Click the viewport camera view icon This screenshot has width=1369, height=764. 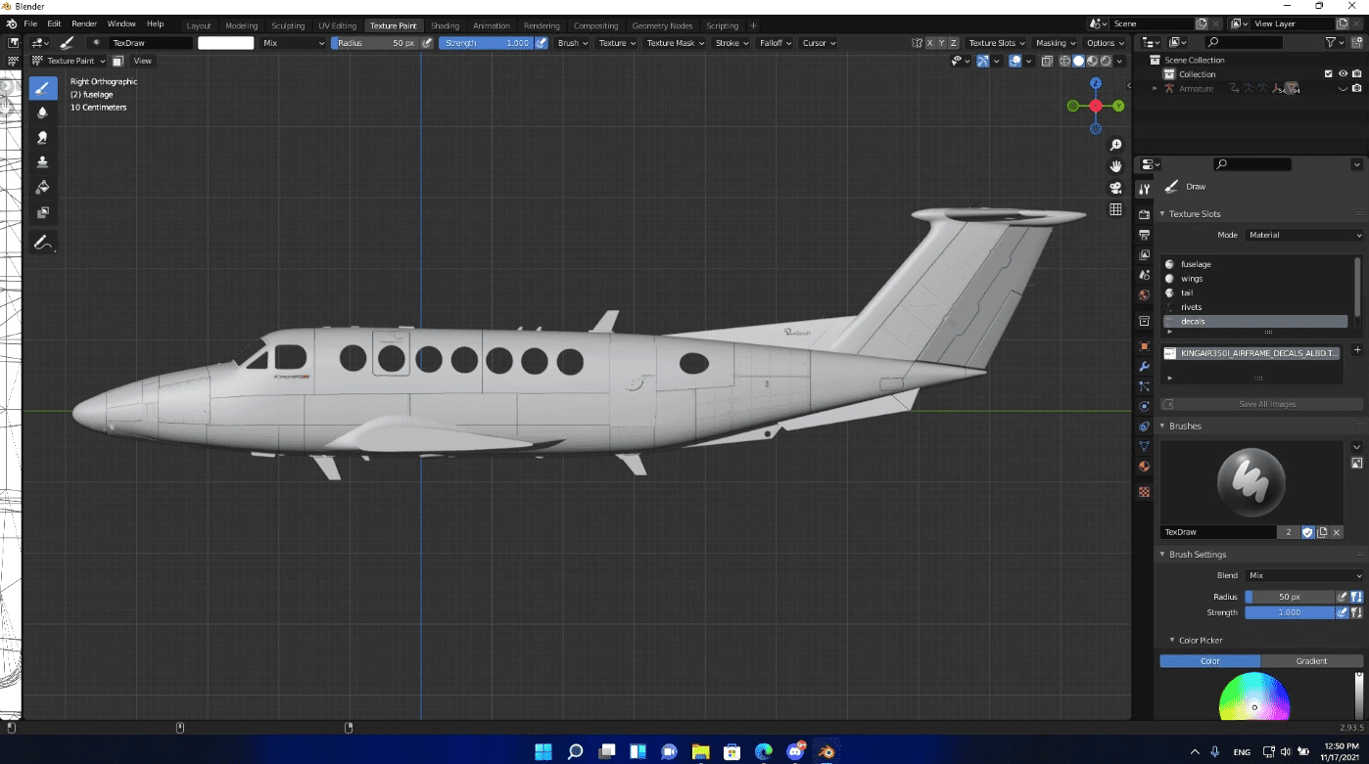click(1115, 188)
